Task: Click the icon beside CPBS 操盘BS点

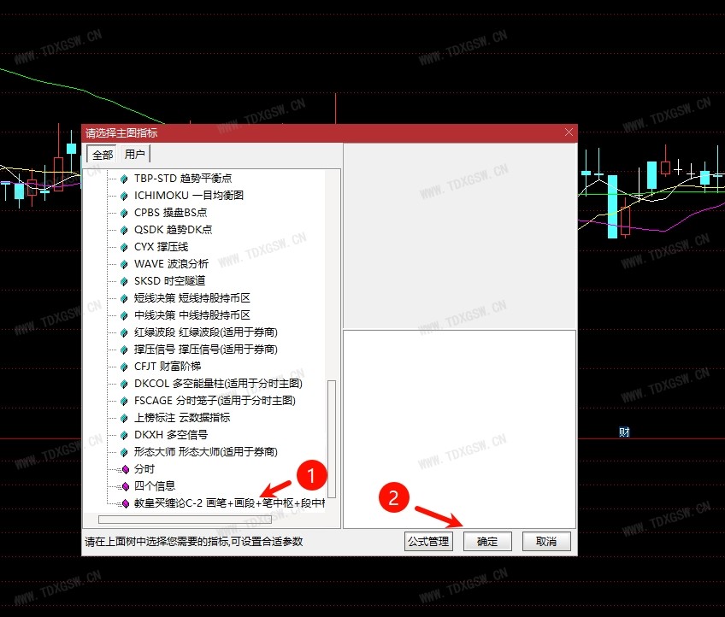Action: click(x=124, y=213)
